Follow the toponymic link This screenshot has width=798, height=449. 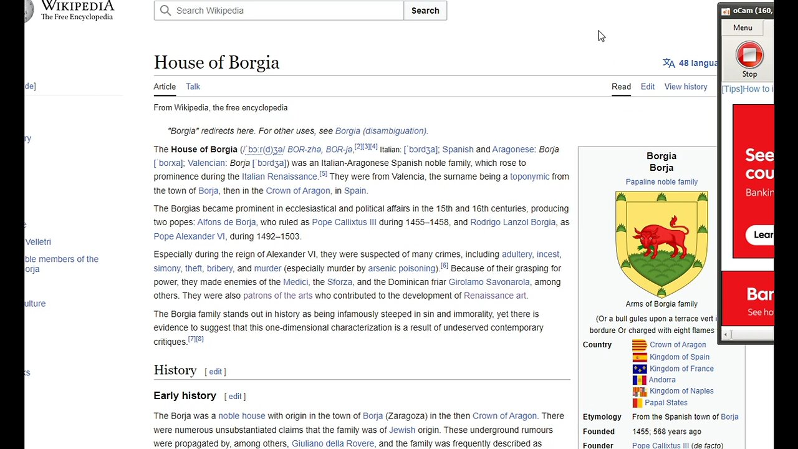[x=530, y=176]
